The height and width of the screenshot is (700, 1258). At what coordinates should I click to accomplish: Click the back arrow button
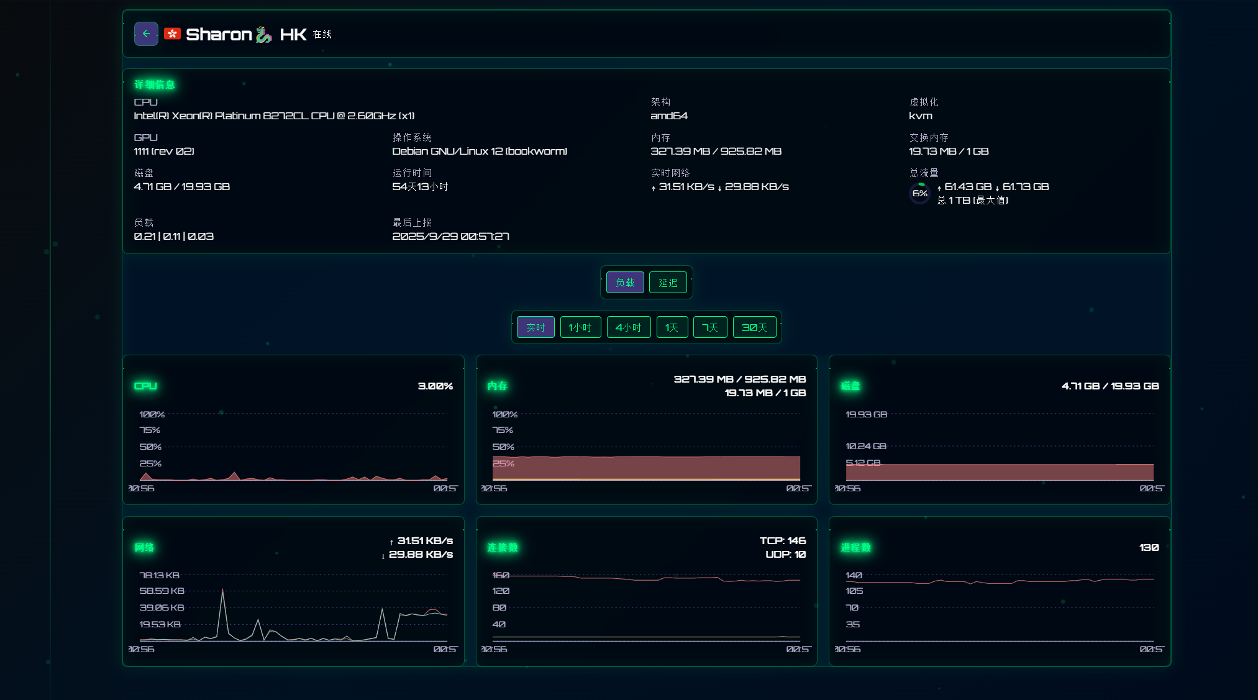coord(146,34)
